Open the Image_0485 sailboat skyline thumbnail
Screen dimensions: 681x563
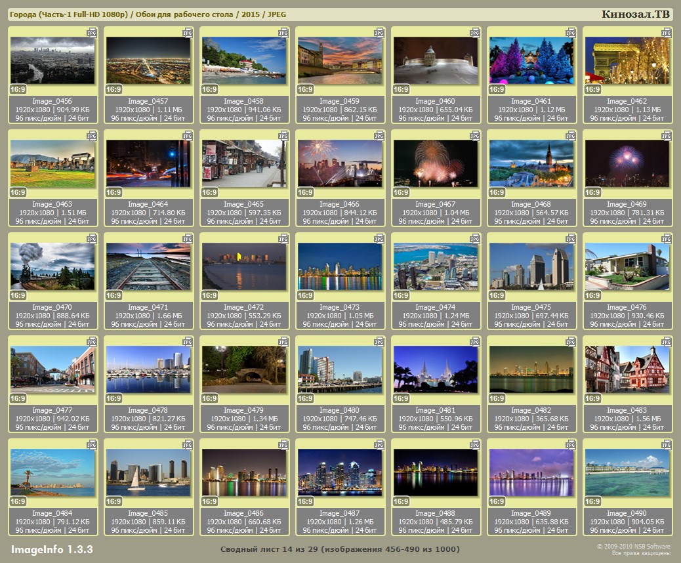tap(148, 472)
